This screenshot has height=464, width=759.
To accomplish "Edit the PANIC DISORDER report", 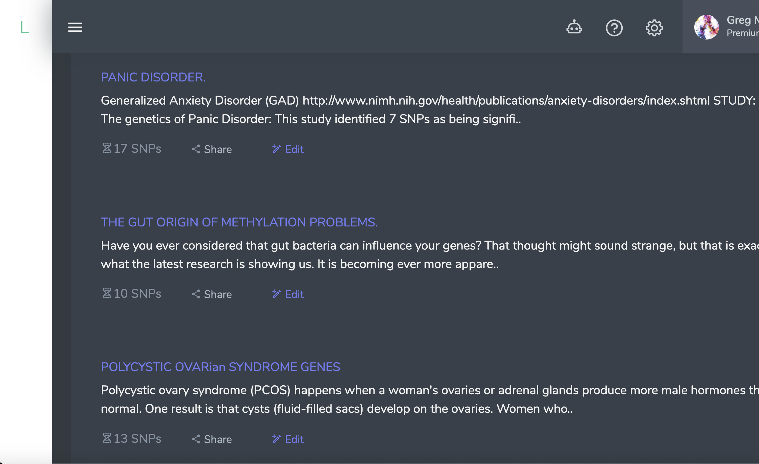I will pos(288,149).
